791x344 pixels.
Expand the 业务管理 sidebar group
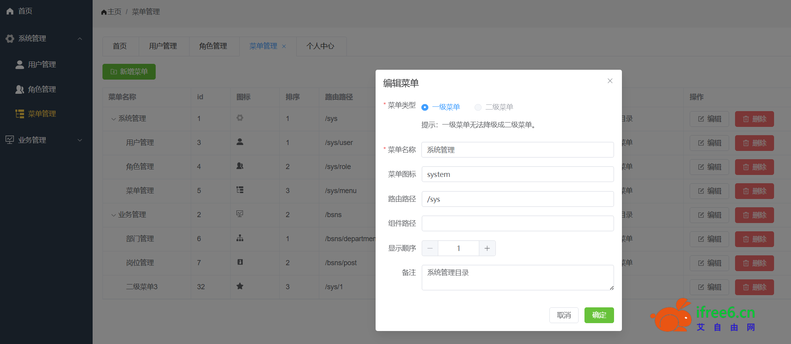coord(80,140)
